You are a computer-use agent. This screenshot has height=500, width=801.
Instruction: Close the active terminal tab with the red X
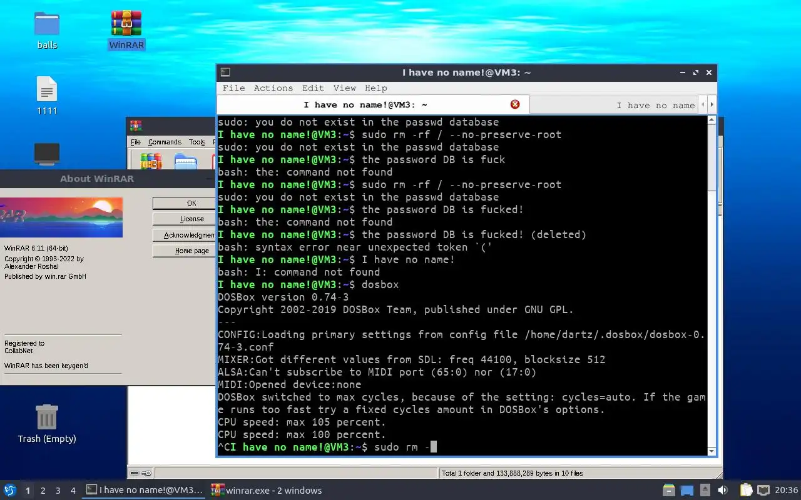515,104
